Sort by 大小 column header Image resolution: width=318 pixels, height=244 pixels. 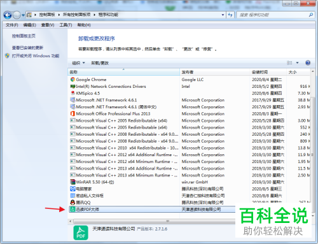click(298, 72)
